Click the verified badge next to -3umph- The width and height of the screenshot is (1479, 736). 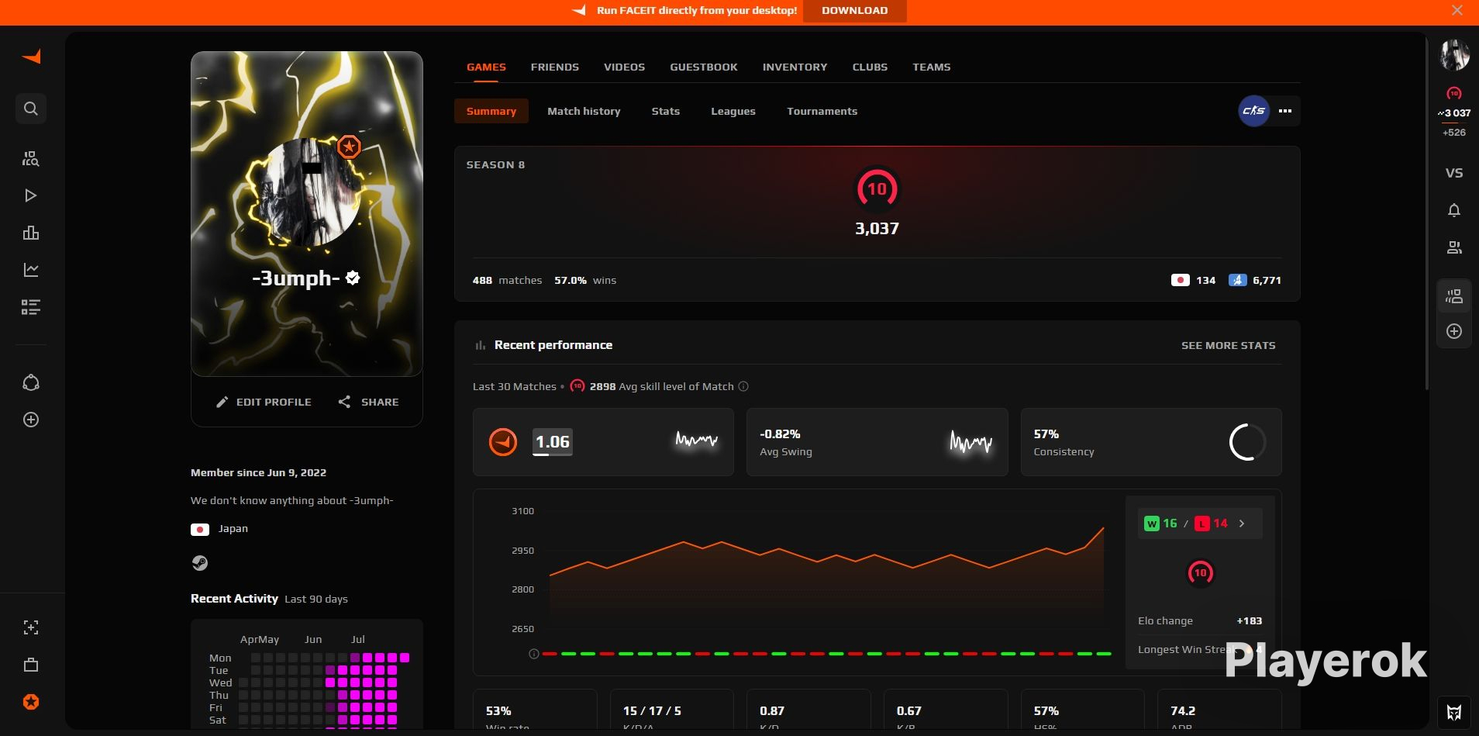(353, 278)
